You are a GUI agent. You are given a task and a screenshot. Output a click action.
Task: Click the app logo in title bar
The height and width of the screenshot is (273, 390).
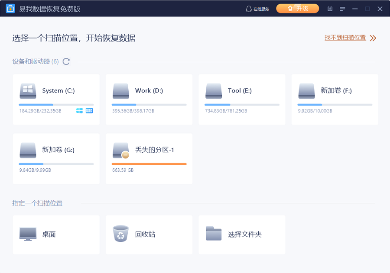pyautogui.click(x=10, y=9)
